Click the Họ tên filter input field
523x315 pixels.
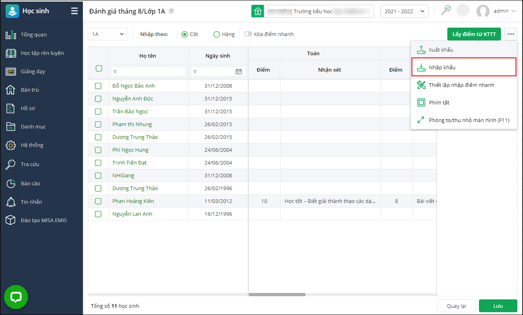(148, 72)
